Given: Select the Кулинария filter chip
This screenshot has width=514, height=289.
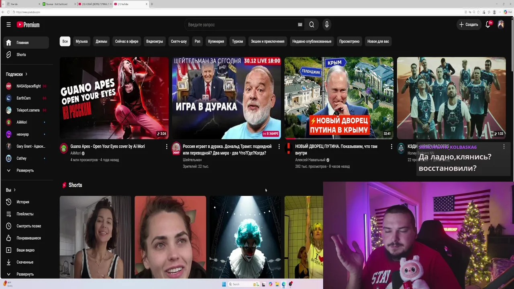Looking at the screenshot, I should tap(216, 41).
